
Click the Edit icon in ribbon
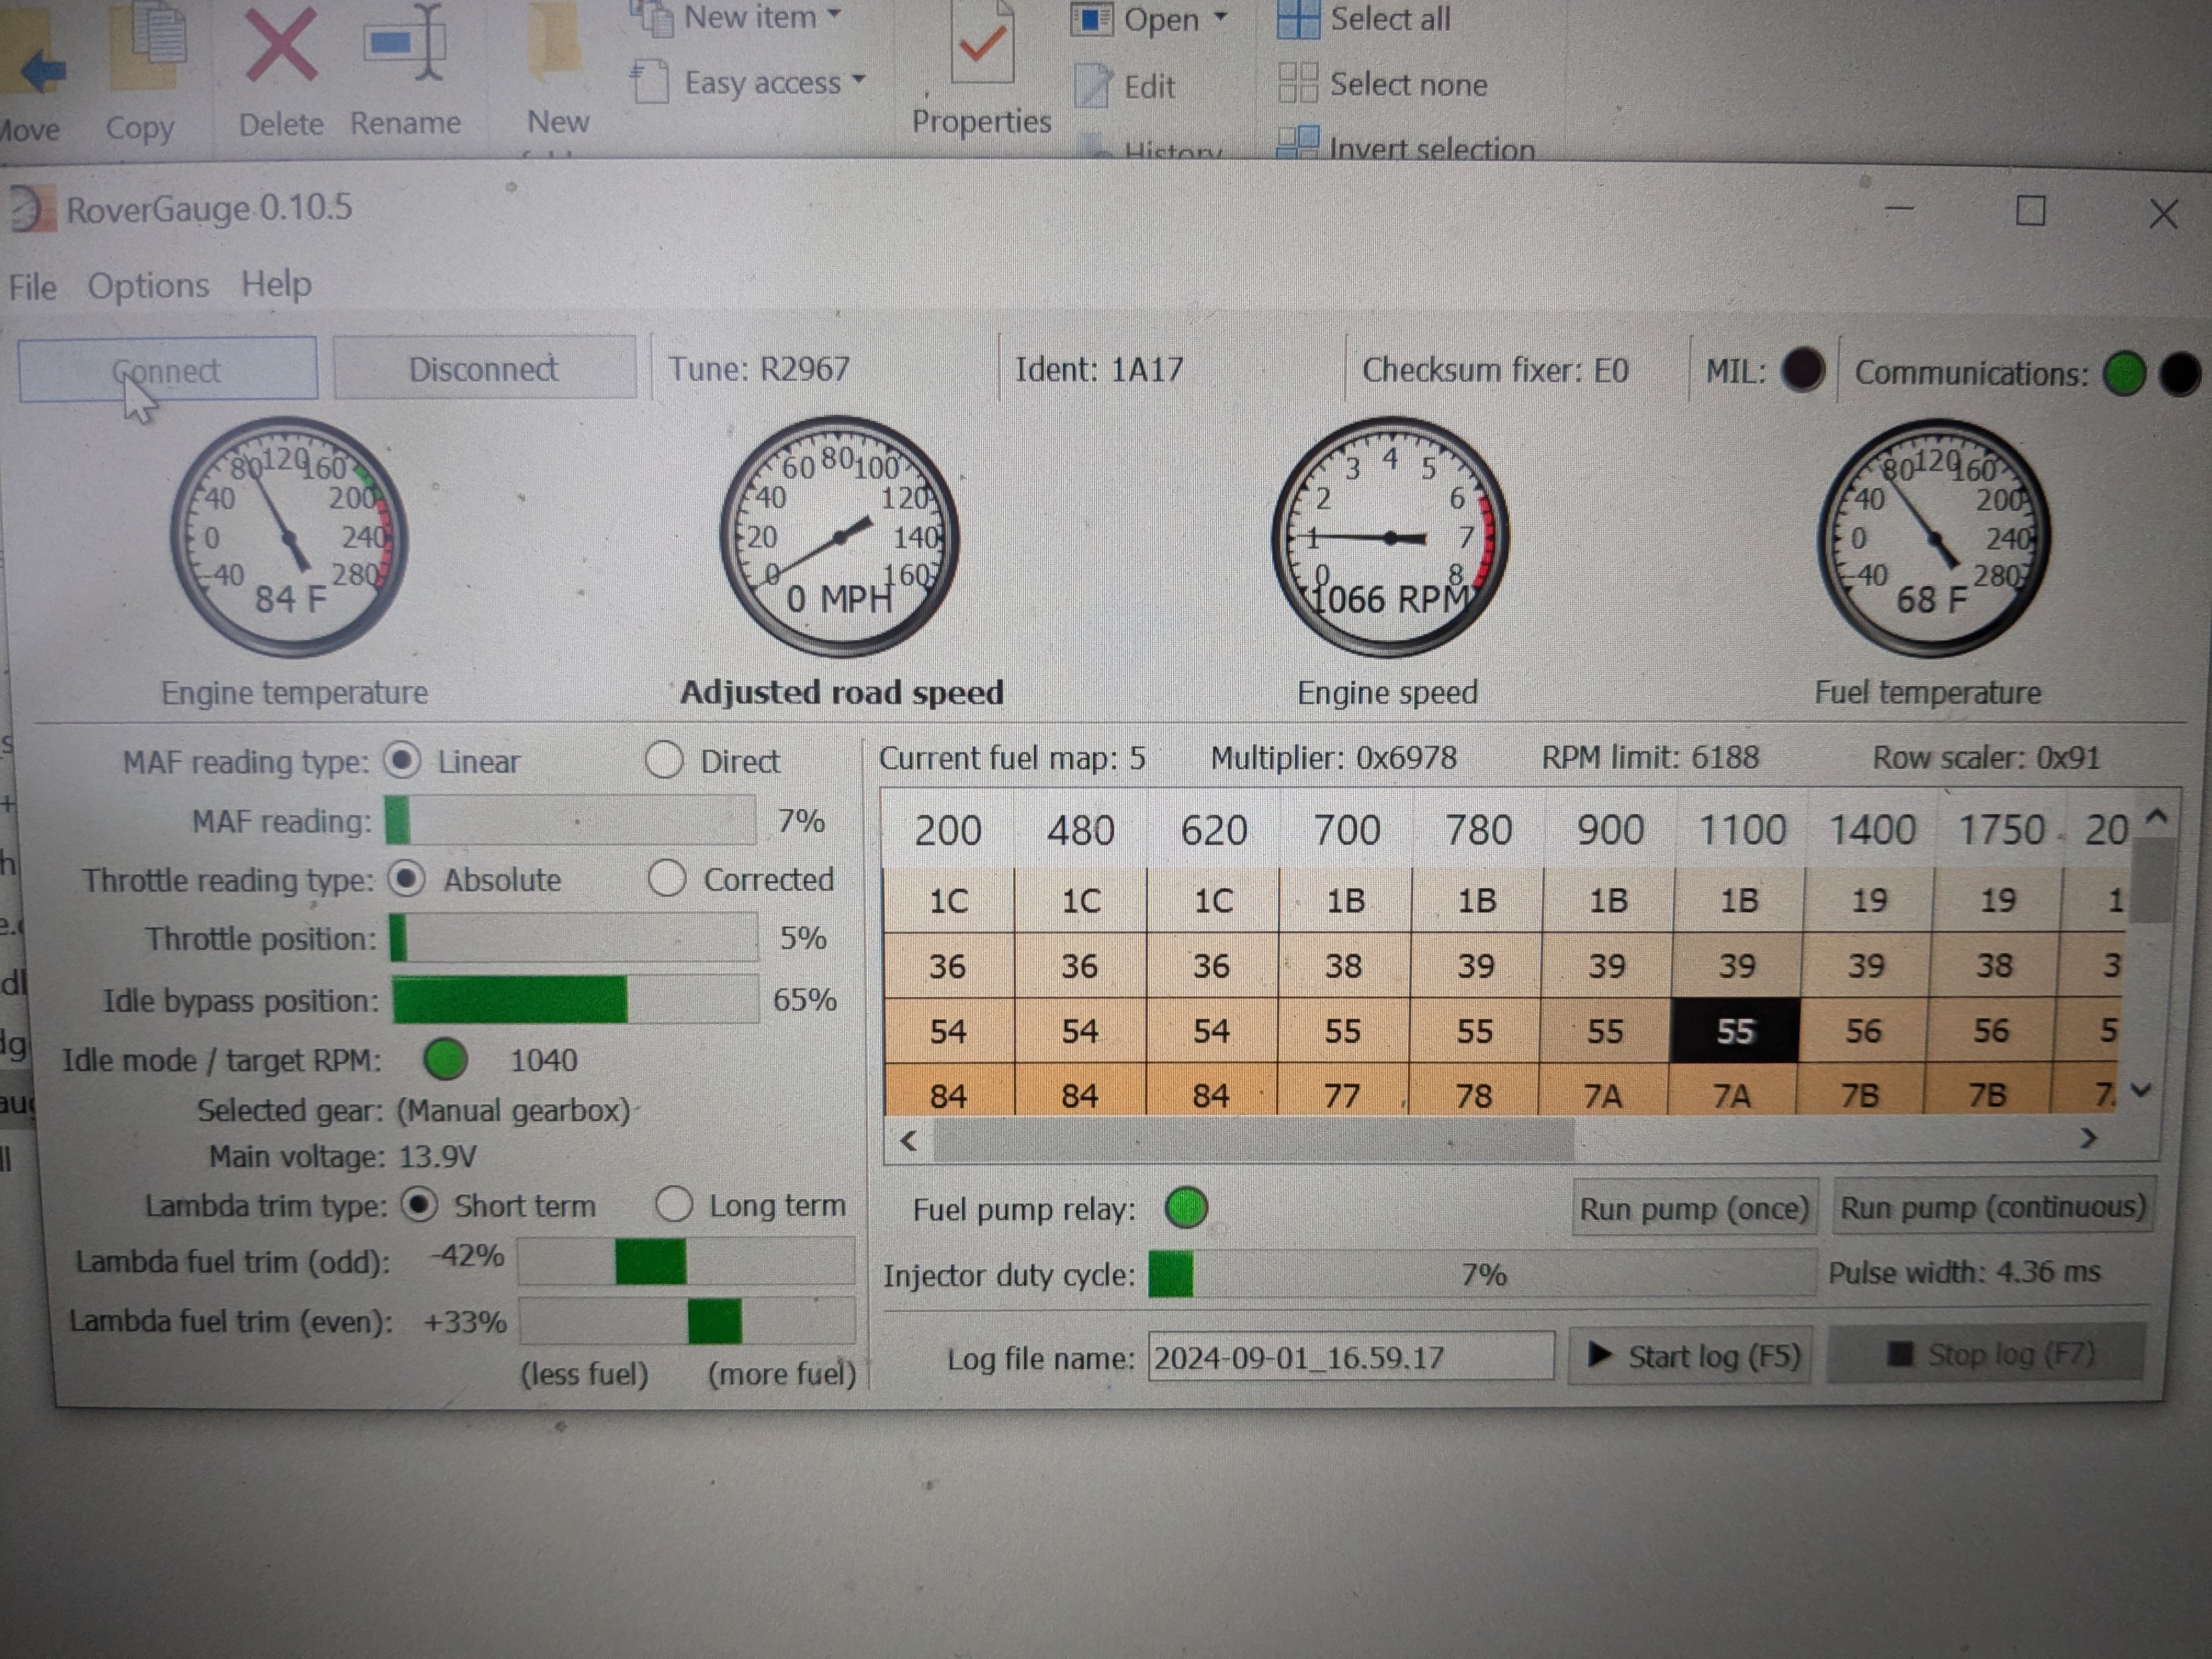[1092, 86]
